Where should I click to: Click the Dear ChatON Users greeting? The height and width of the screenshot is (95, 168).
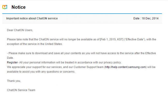pyautogui.click(x=20, y=30)
